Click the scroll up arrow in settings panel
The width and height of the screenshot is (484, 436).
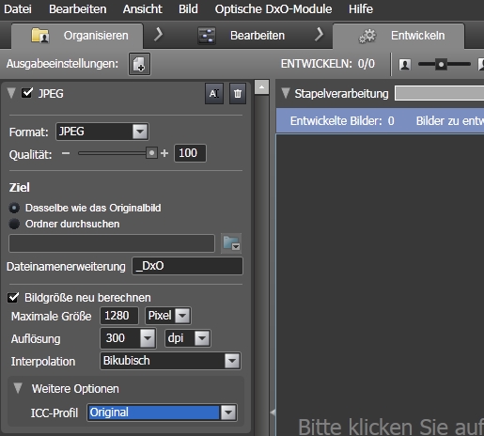261,86
